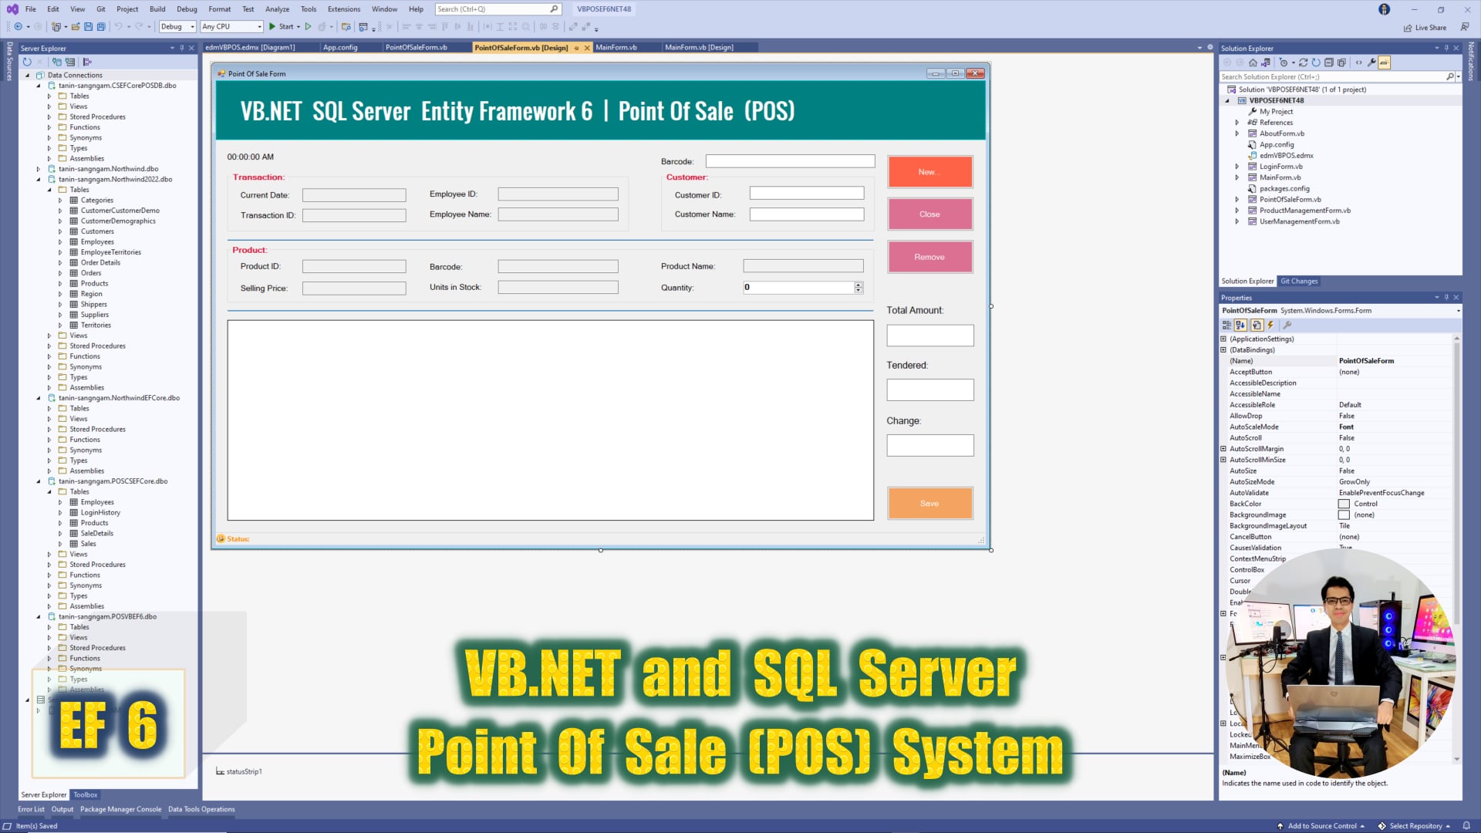Image resolution: width=1481 pixels, height=833 pixels.
Task: Open Properties wrench icon in Solution Explorer
Action: 1371,62
